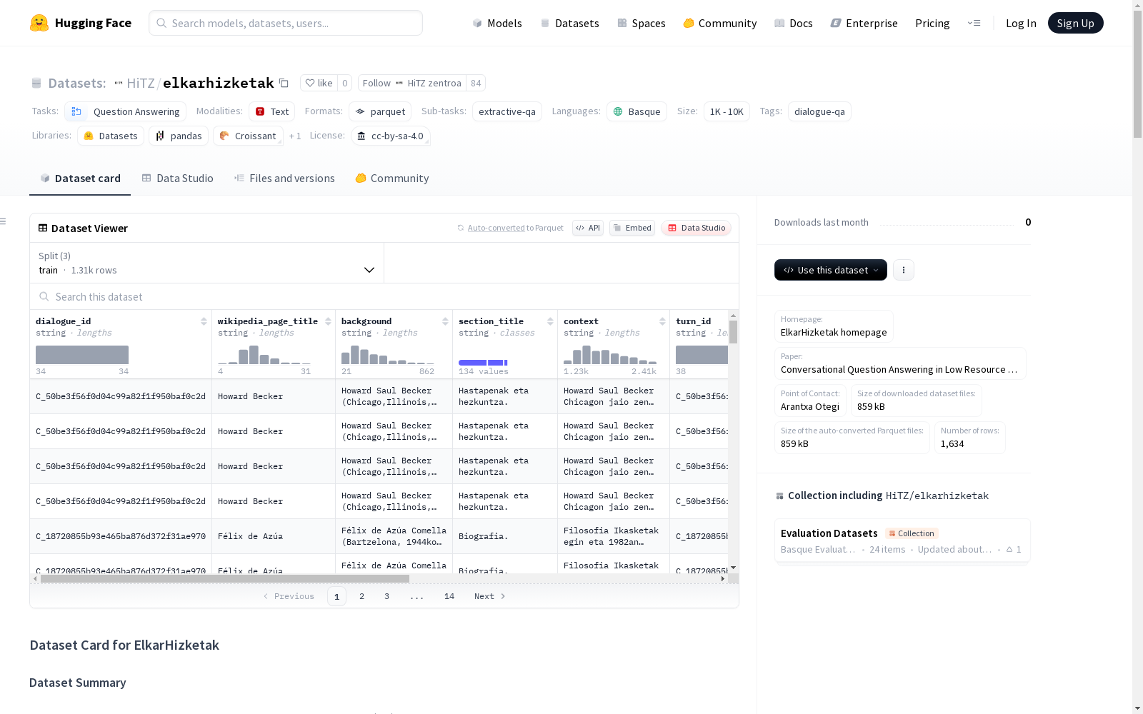Click the table horizontal scrollbar
1143x714 pixels.
point(225,578)
